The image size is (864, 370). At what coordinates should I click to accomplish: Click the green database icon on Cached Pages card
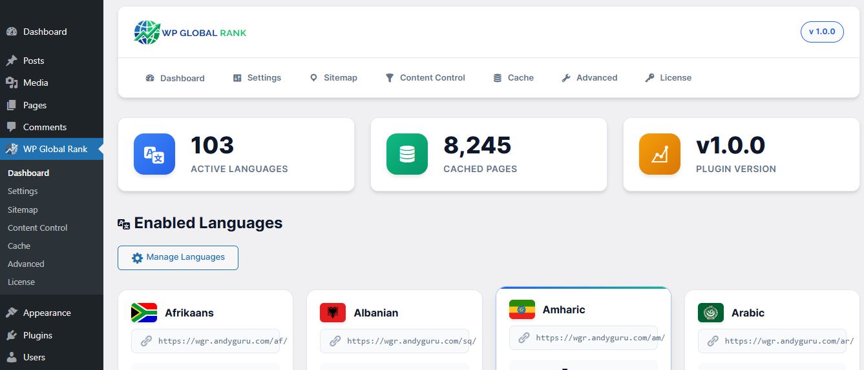click(407, 154)
